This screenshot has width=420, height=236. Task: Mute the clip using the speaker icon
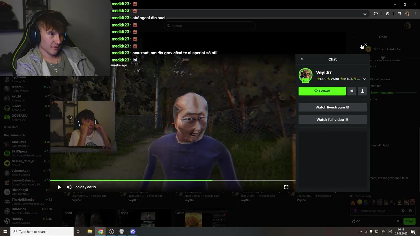(69, 187)
